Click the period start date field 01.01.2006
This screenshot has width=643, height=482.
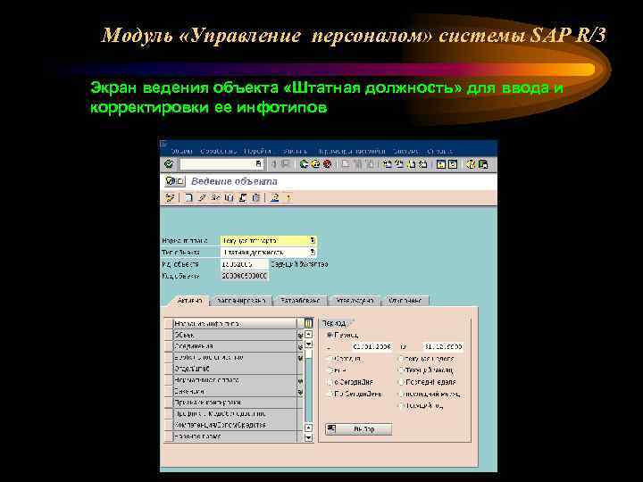[x=372, y=346]
